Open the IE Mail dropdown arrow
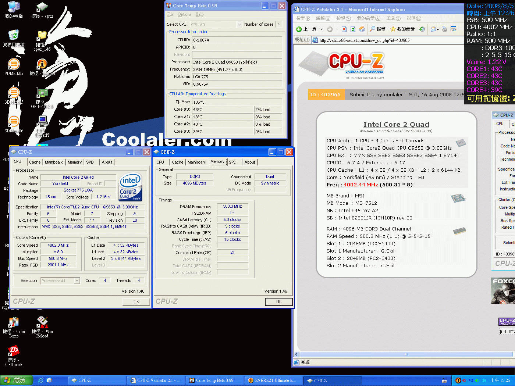This screenshot has width=515, height=386. [438, 29]
